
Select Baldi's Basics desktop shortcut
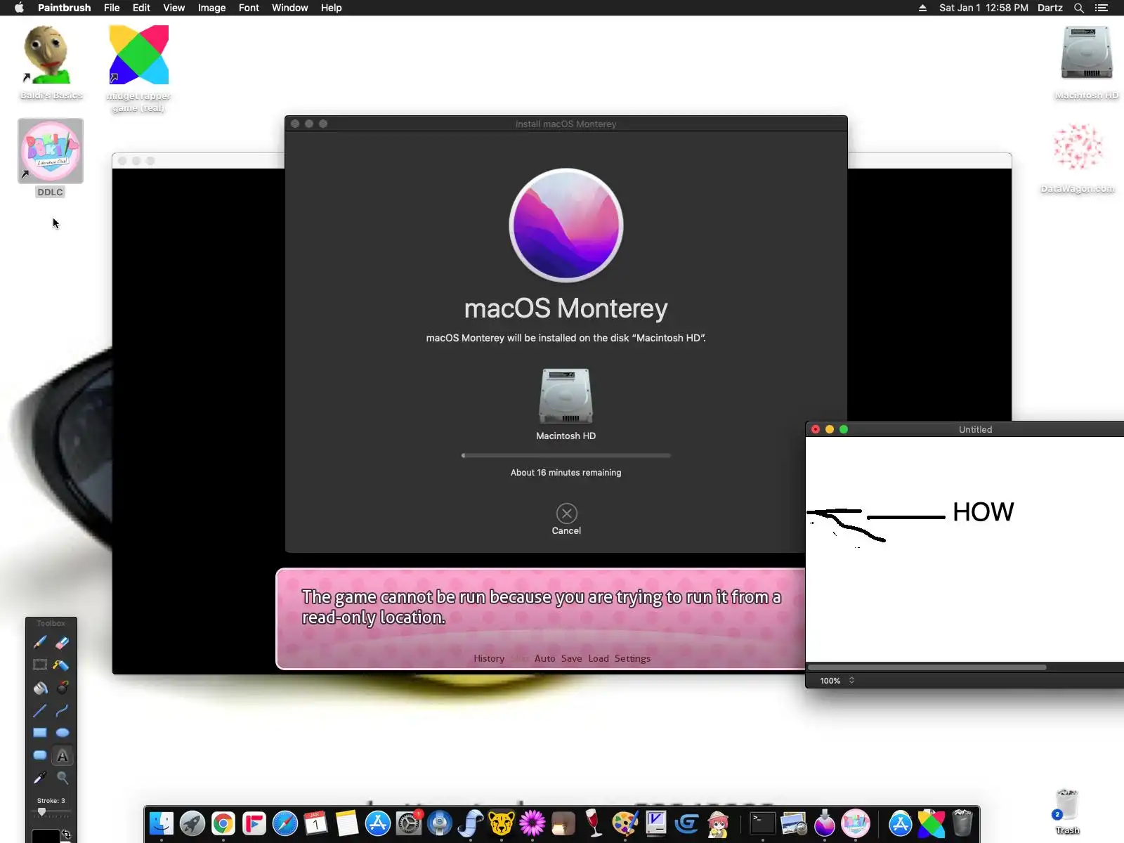51,63
